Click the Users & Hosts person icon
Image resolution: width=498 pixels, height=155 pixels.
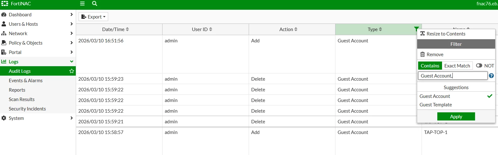pos(4,24)
